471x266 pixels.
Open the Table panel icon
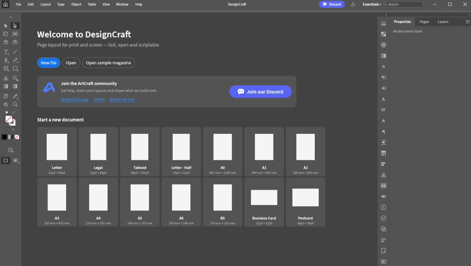point(383,153)
